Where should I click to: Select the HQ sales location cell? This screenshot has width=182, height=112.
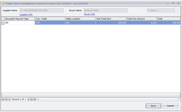(x=80, y=23)
